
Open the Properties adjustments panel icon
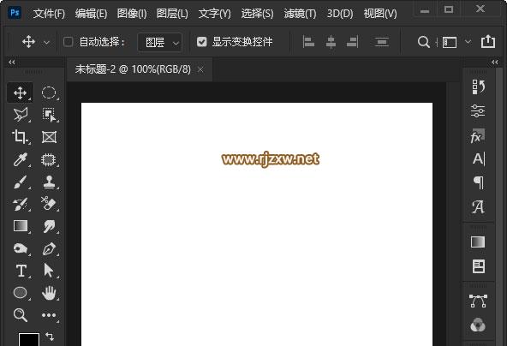coord(478,111)
